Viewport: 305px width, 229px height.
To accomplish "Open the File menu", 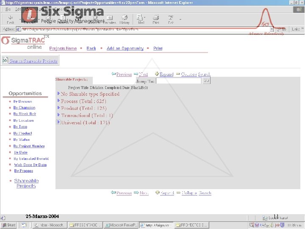I will [x=8, y=9].
